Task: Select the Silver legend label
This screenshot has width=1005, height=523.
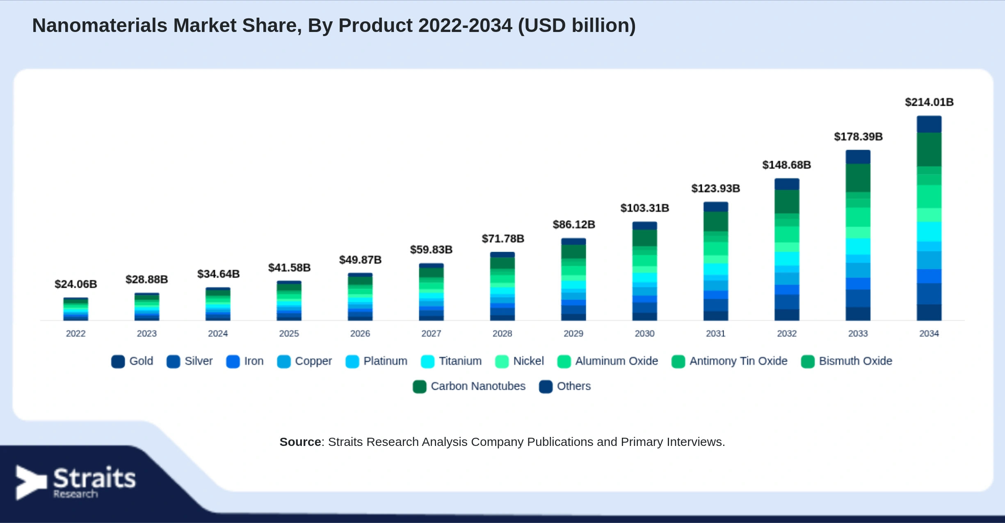Action: pyautogui.click(x=199, y=361)
